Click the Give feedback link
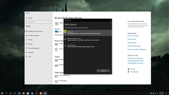Viewport: 169px width, 95px height. pyautogui.click(x=134, y=72)
